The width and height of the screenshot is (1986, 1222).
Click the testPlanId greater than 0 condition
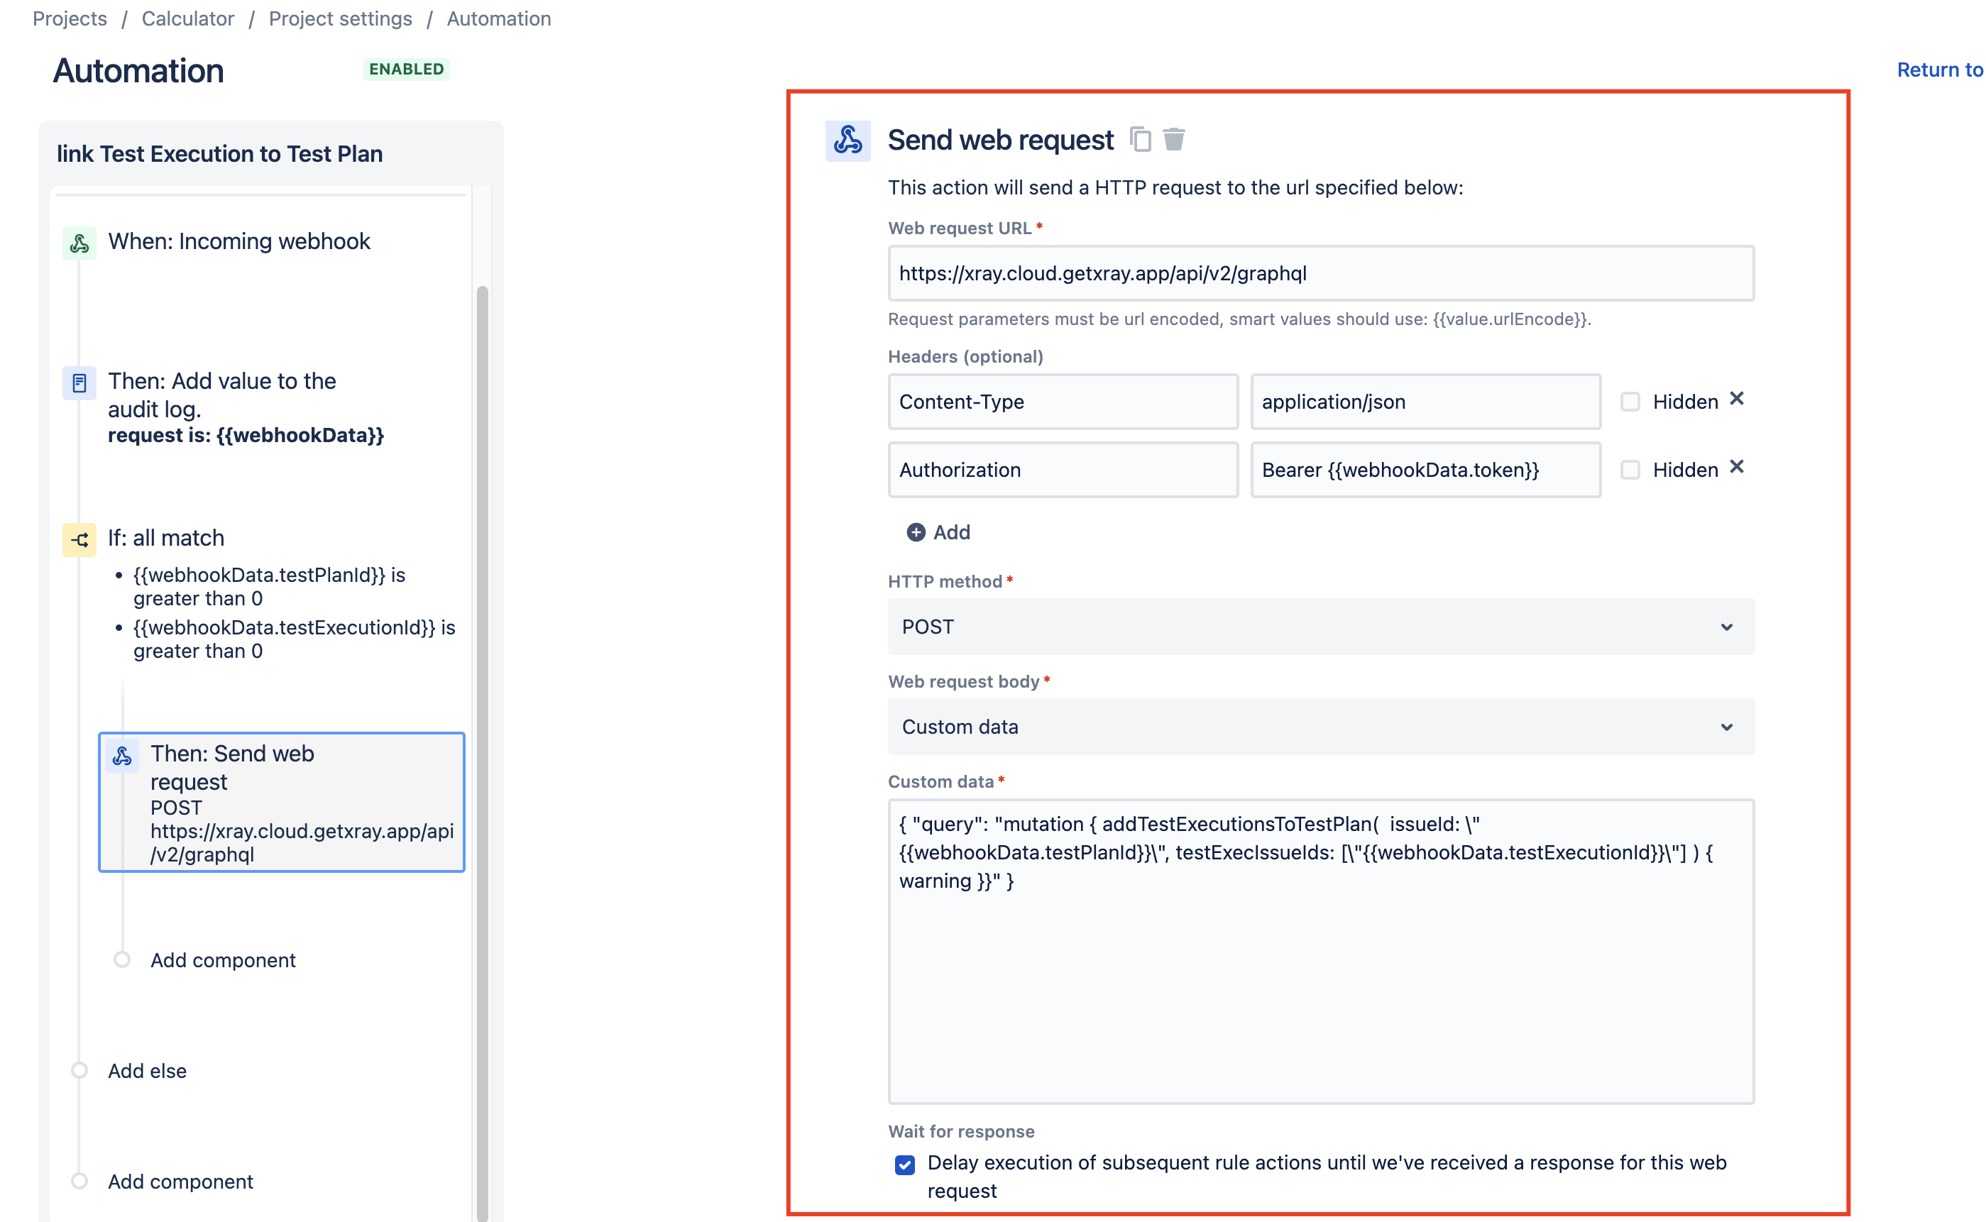[269, 587]
